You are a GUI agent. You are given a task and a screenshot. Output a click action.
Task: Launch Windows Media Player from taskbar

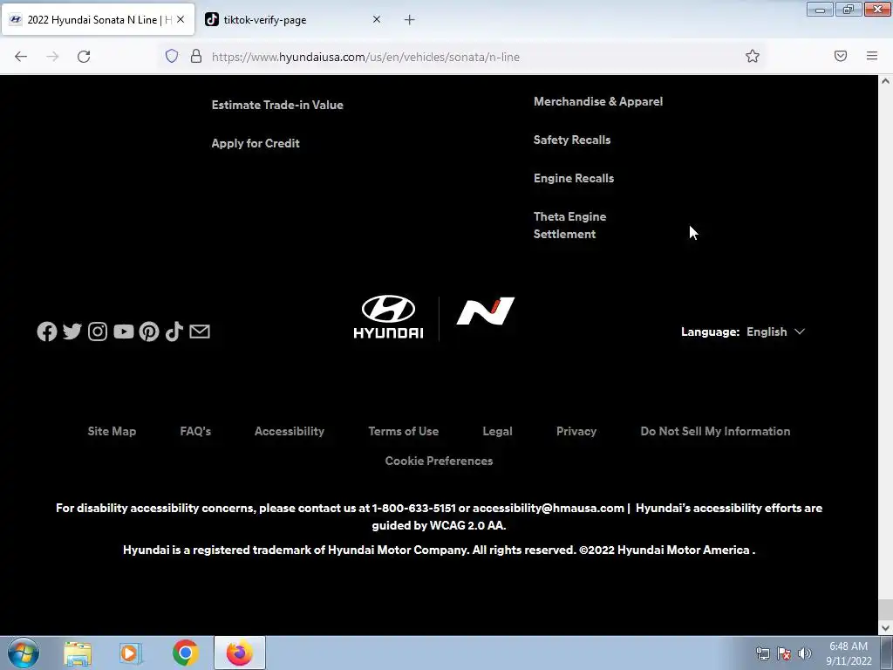pos(131,653)
